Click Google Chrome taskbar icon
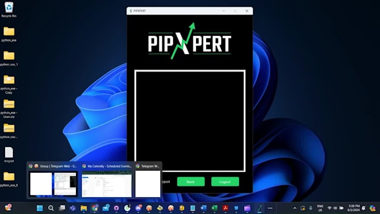 (95, 208)
